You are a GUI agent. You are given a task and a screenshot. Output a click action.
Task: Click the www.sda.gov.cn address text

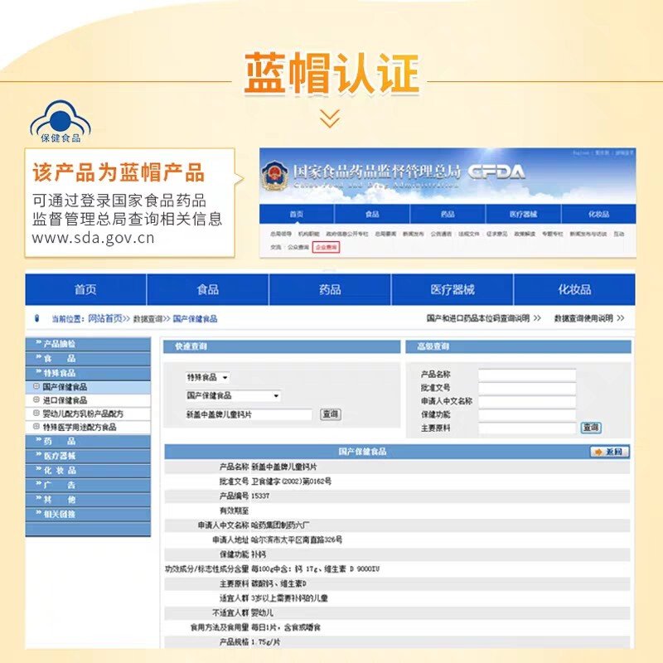(93, 238)
